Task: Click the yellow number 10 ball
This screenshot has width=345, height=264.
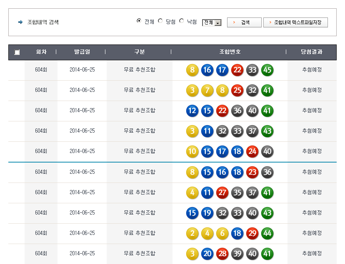Action: pos(192,151)
